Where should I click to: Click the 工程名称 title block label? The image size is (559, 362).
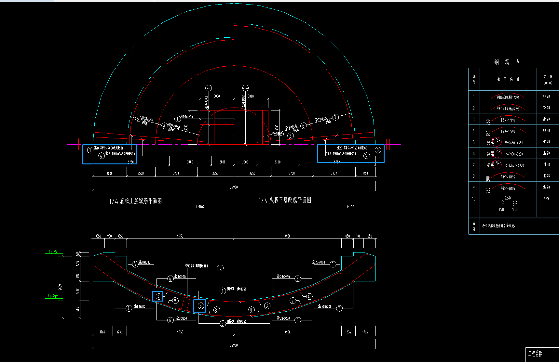pyautogui.click(x=535, y=354)
